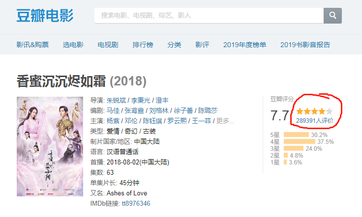Click the episode count 63
The width and height of the screenshot is (362, 217).
(110, 172)
